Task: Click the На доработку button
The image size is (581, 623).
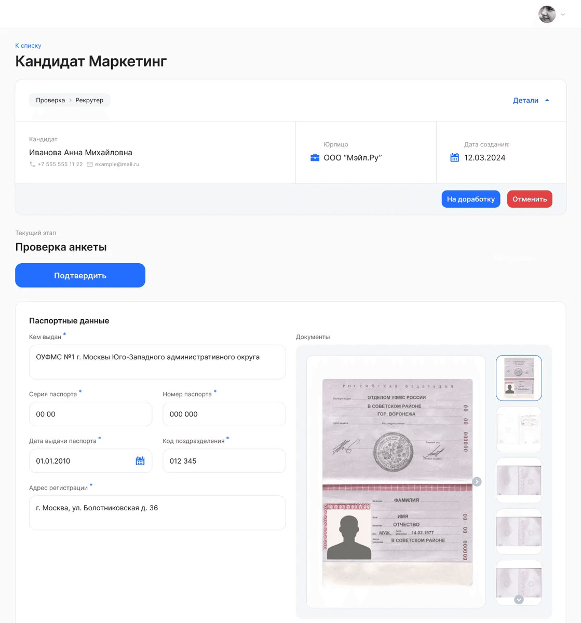Action: point(471,199)
